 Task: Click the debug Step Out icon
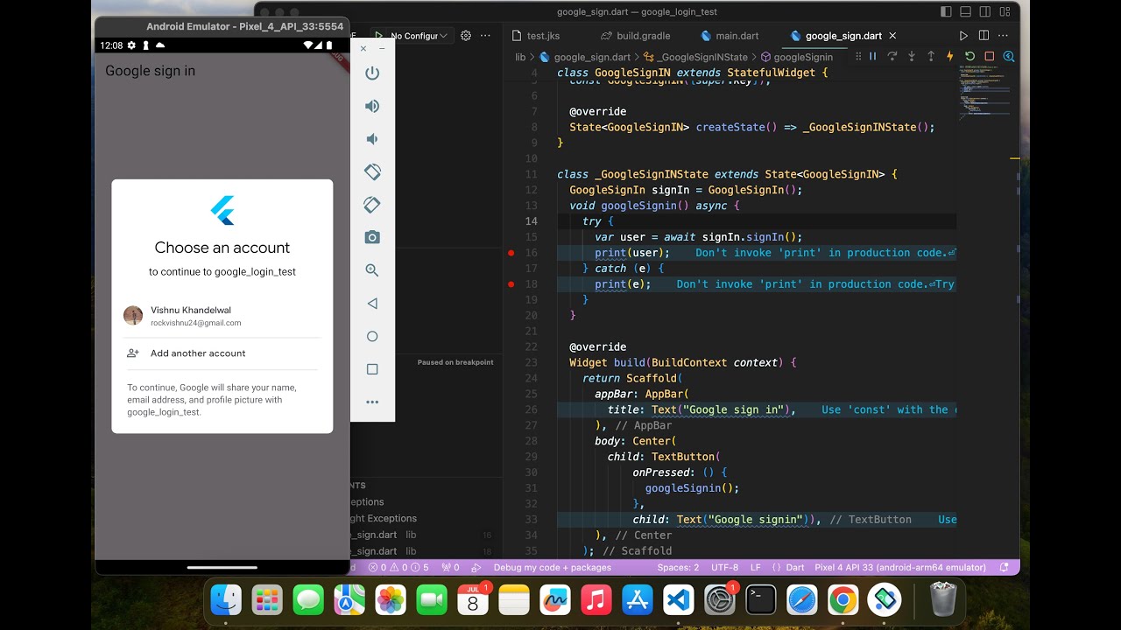pyautogui.click(x=931, y=56)
